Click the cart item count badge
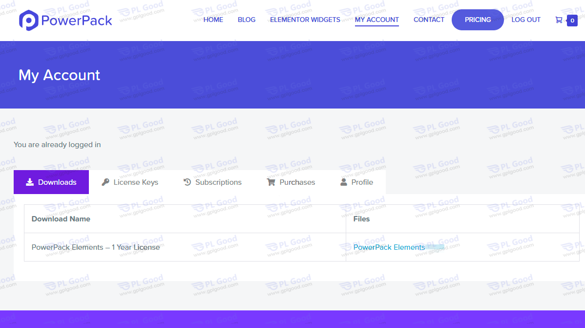Screen dimensions: 585x328 (572, 21)
